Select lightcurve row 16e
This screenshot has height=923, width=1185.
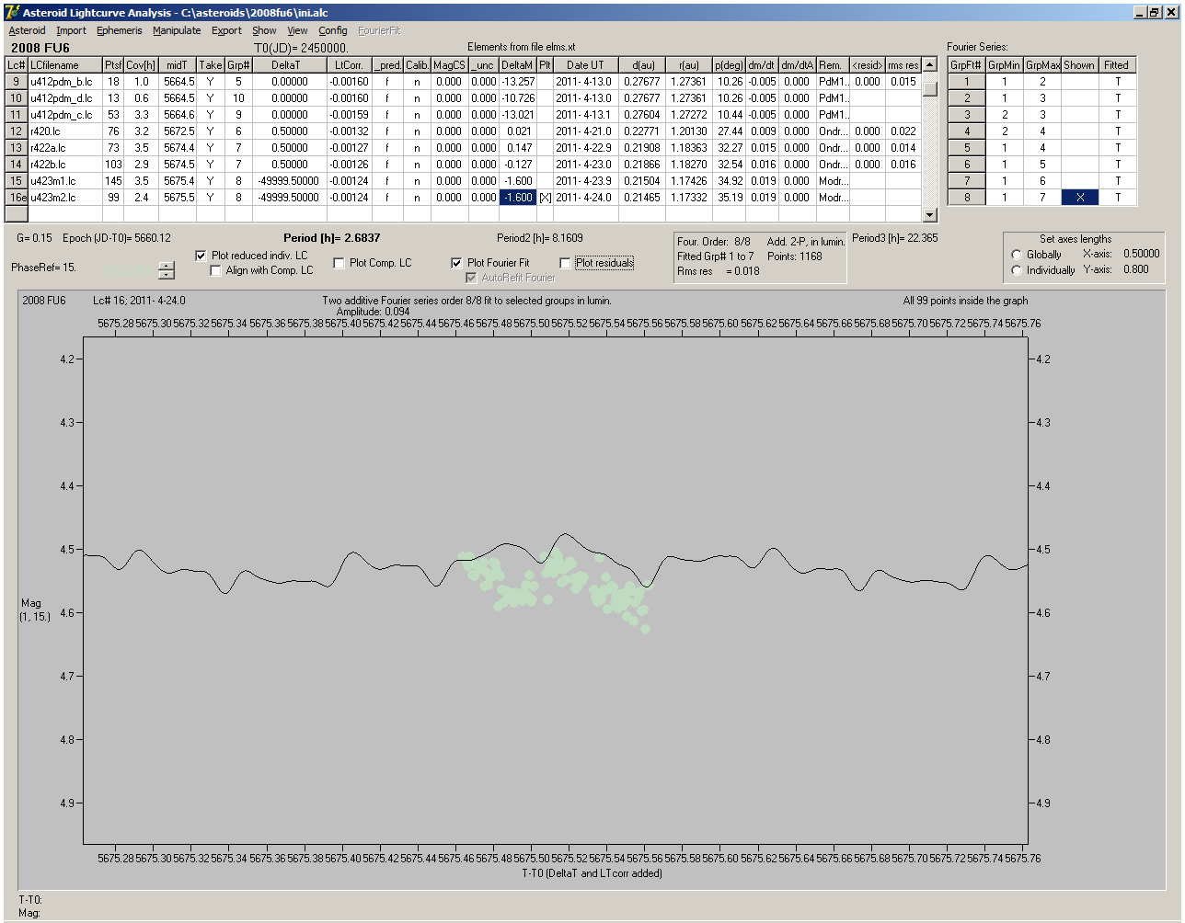pos(17,198)
